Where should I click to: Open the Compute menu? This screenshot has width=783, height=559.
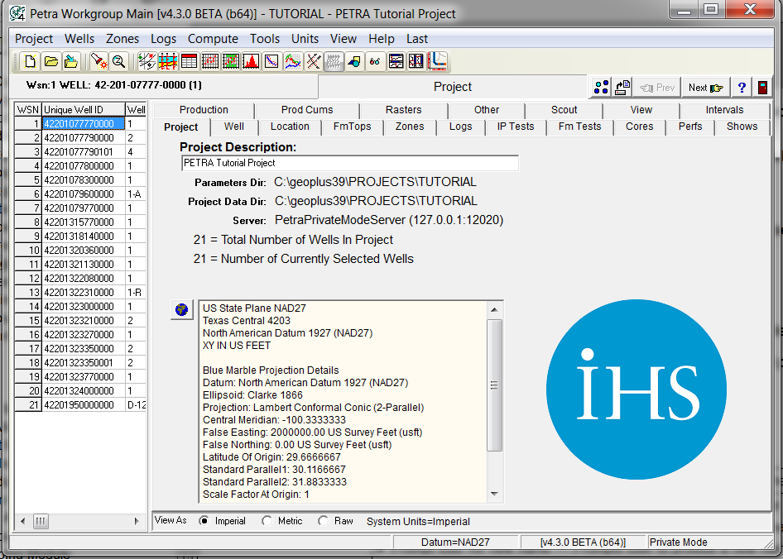coord(213,39)
